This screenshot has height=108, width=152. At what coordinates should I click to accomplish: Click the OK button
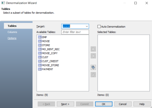click(104, 104)
